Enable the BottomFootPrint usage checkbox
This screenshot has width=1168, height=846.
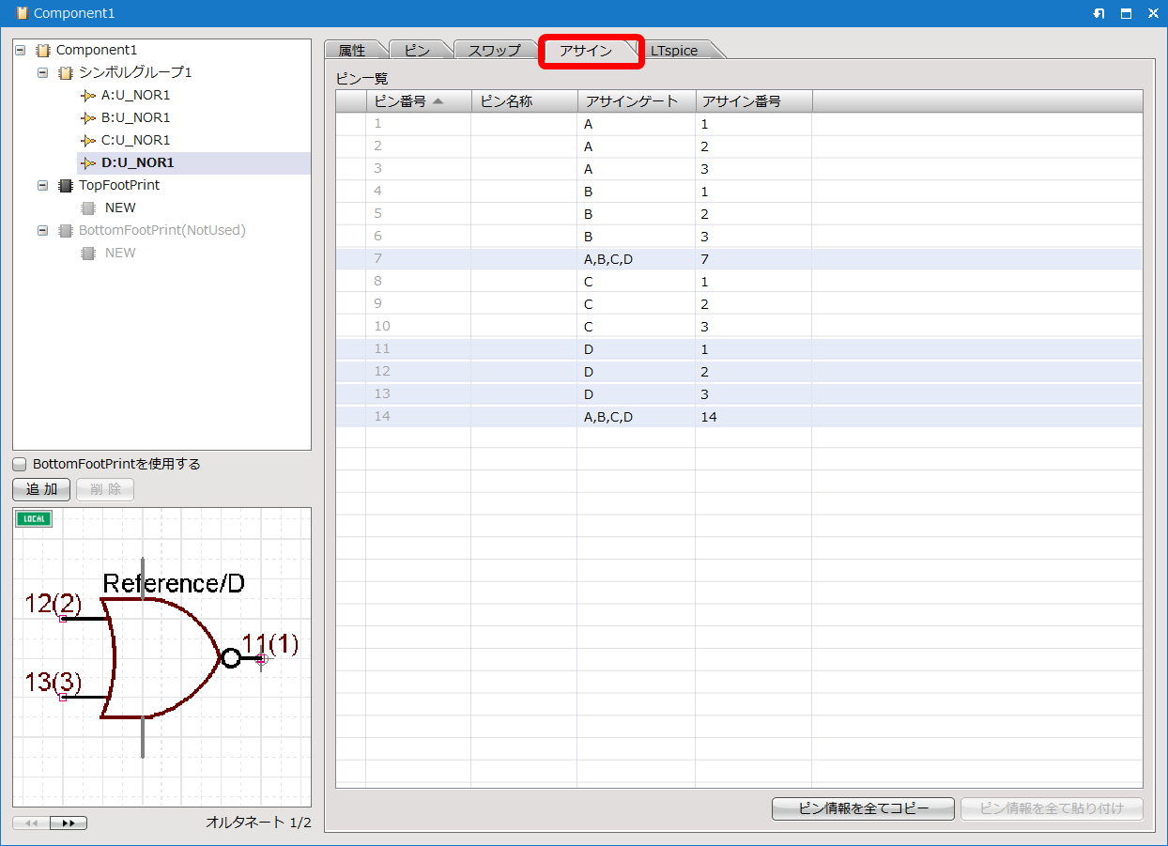pos(20,464)
